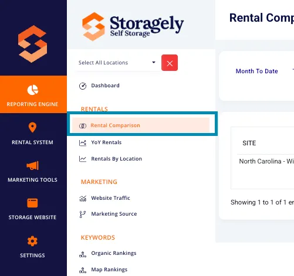Click the Website Traffic chart icon
The image size is (294, 276).
point(83,198)
